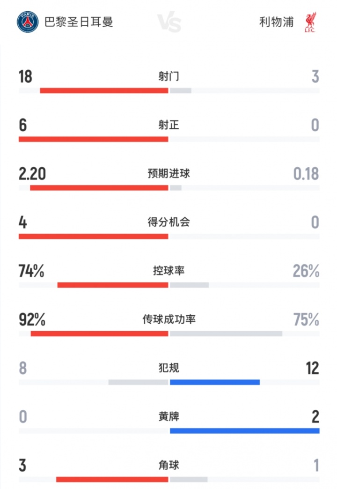Tap the 犯规 stat label
This screenshot has width=337, height=489.
click(168, 368)
